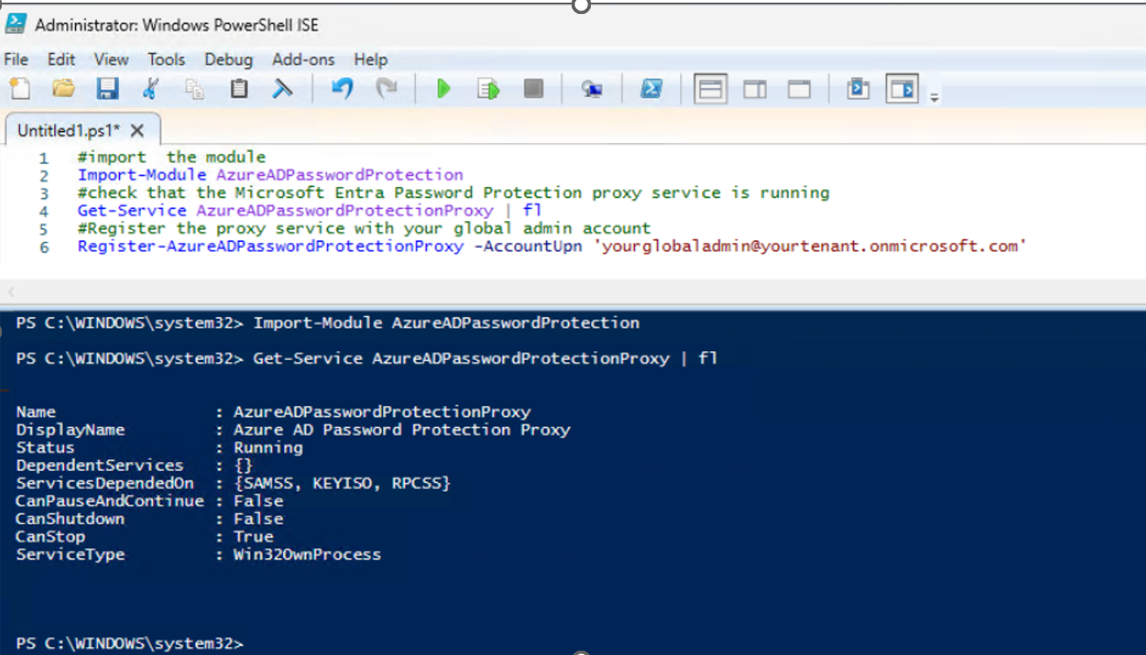This screenshot has height=655, width=1146.
Task: Open the View menu
Action: 111,59
